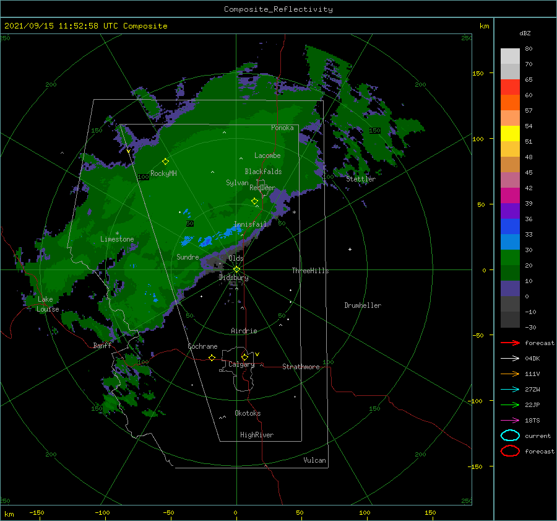Click the current legend label
Viewport: 557px width, 521px height.
click(538, 436)
